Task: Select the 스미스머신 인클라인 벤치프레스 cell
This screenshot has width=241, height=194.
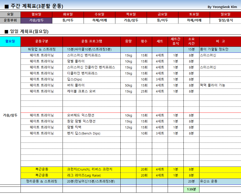Action: click(x=92, y=67)
